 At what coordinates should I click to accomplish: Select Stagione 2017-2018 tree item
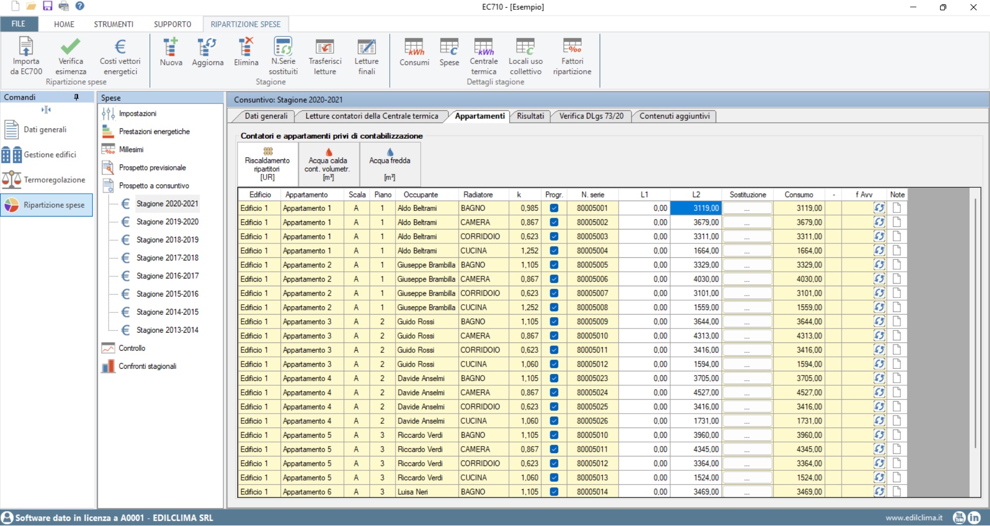coord(167,258)
